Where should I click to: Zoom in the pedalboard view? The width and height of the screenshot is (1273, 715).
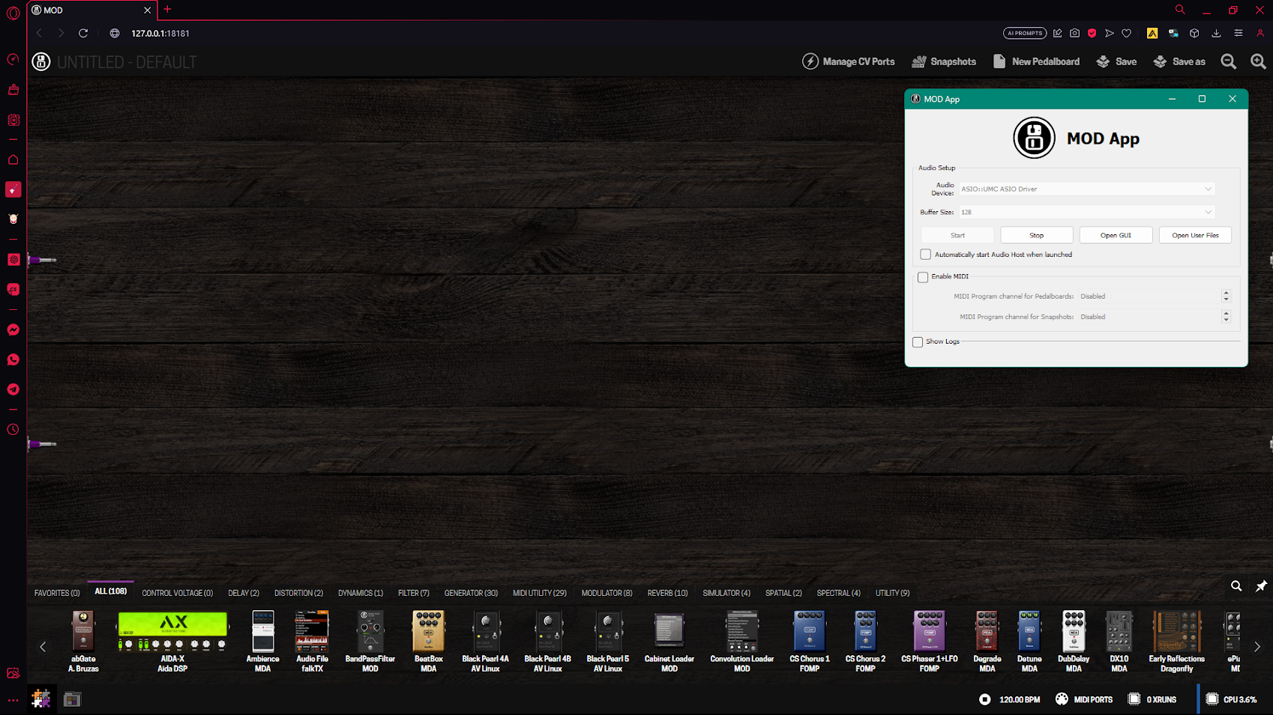pos(1258,61)
